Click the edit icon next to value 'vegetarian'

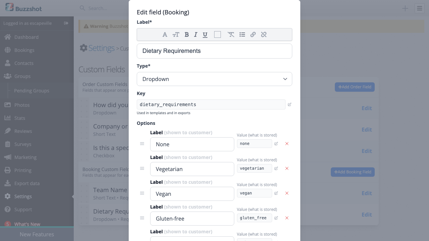pos(276,168)
